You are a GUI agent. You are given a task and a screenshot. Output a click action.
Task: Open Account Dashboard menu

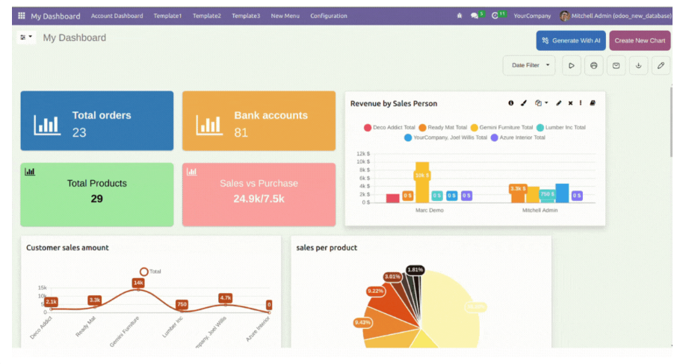pos(117,16)
